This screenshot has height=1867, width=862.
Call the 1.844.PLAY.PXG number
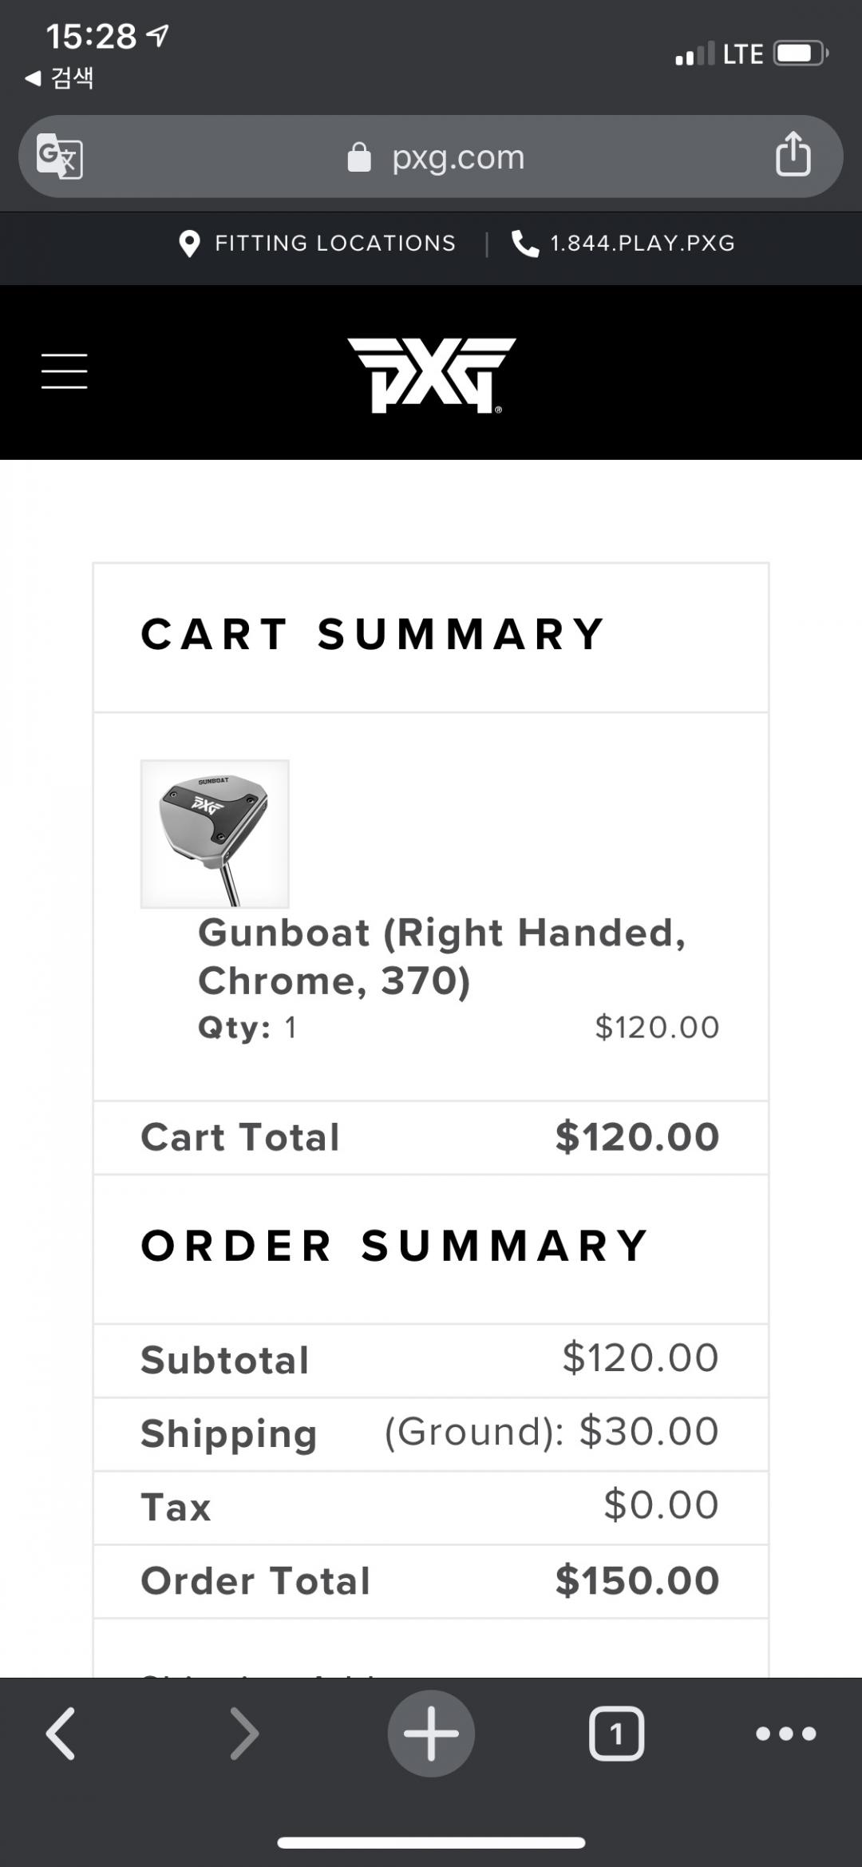(643, 244)
